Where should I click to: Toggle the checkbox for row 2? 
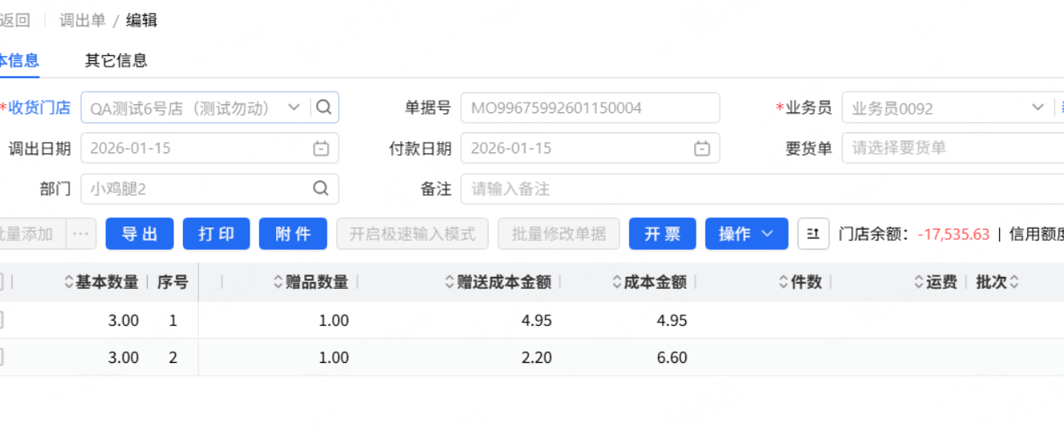[1, 357]
